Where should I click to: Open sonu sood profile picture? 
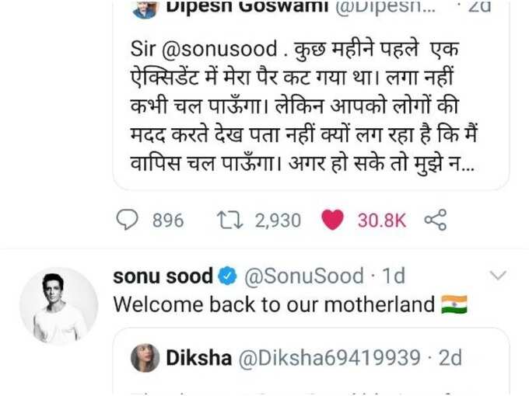tap(58, 306)
